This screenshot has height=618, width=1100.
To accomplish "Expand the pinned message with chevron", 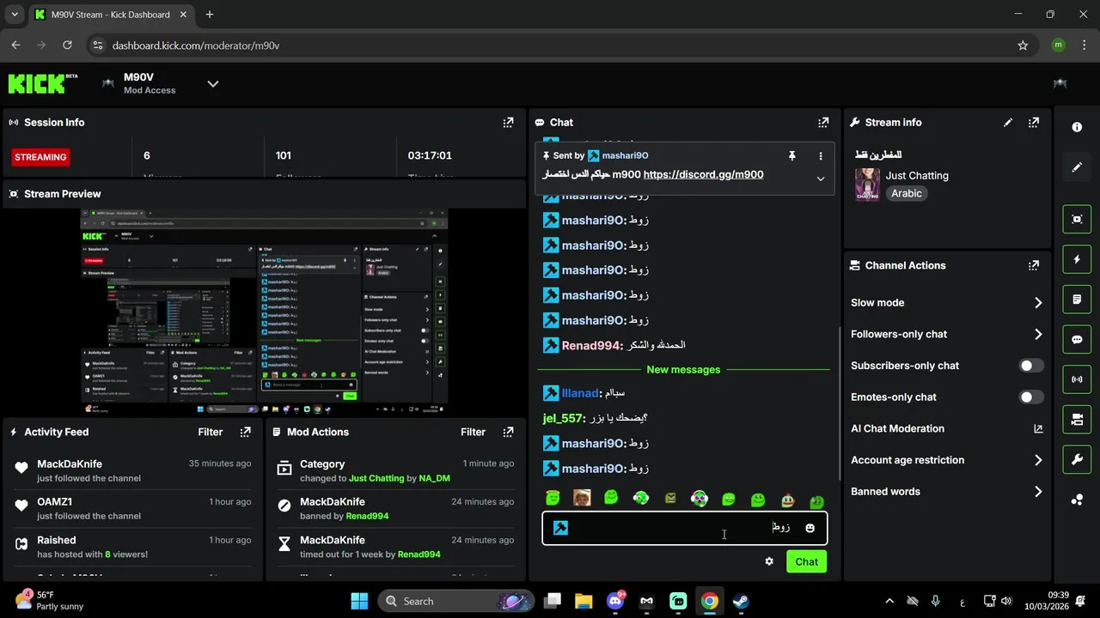I will coord(821,179).
